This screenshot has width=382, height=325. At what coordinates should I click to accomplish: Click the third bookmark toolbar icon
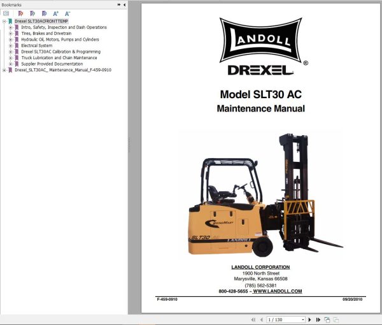[x=44, y=13]
